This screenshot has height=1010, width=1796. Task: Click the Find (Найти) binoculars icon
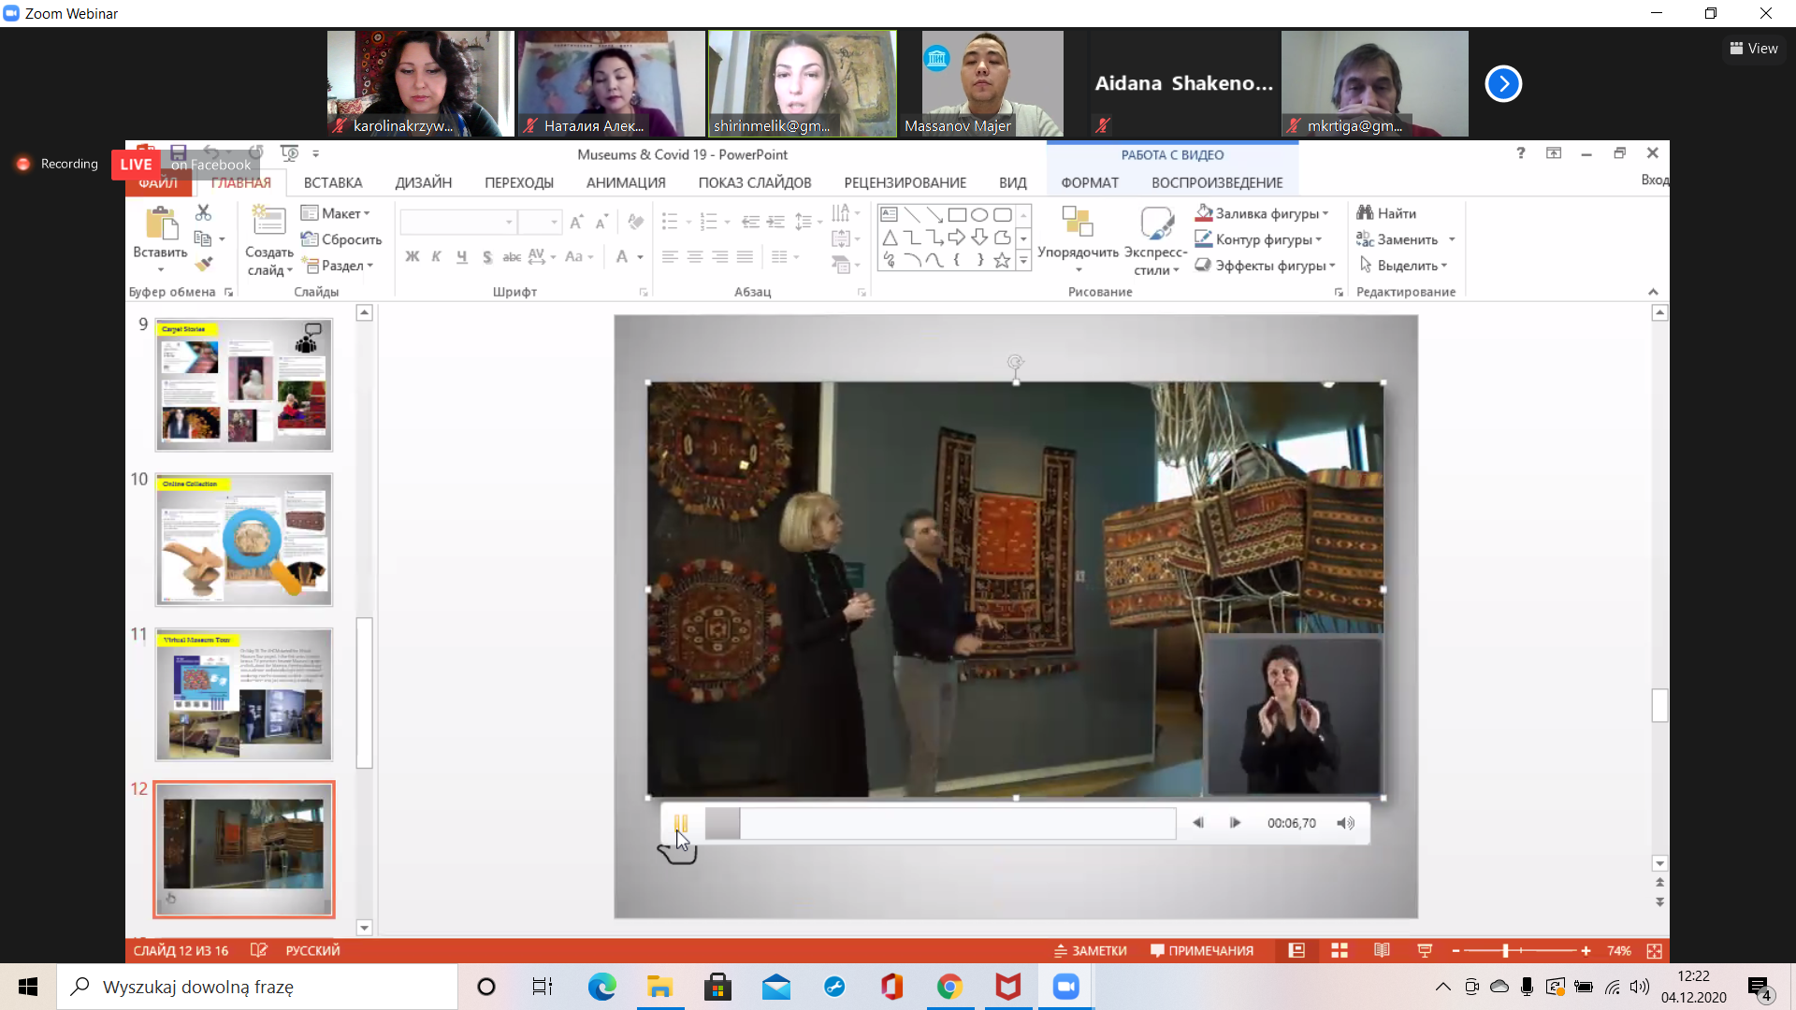pyautogui.click(x=1365, y=212)
